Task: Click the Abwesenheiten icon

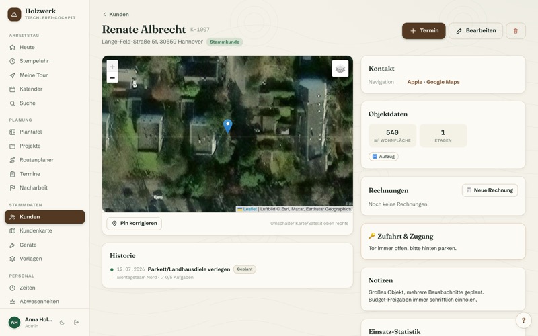Action: click(x=12, y=302)
